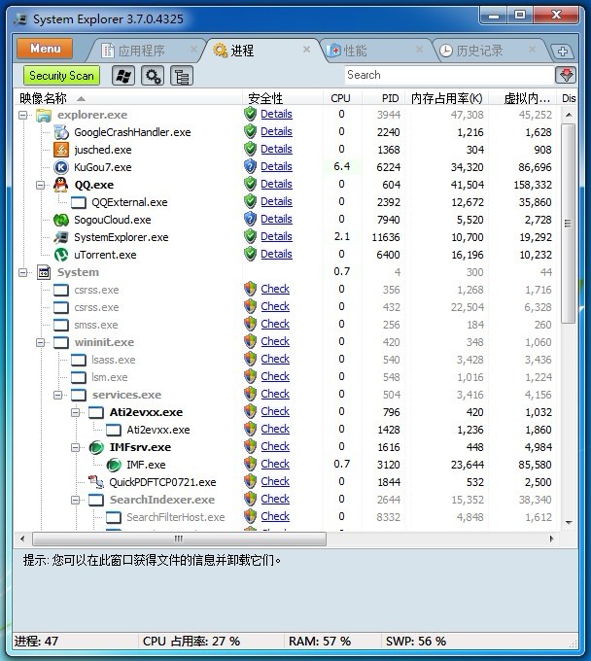
Task: Click Check link for QuickPDFTCP0721.exe
Action: click(275, 481)
